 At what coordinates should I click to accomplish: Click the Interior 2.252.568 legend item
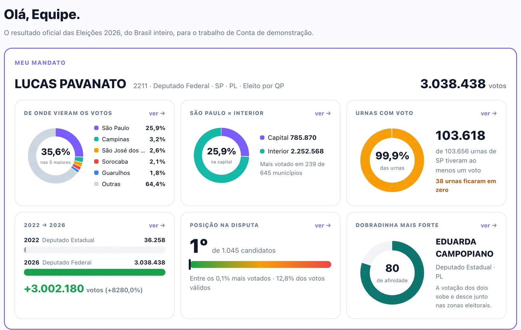tap(292, 151)
